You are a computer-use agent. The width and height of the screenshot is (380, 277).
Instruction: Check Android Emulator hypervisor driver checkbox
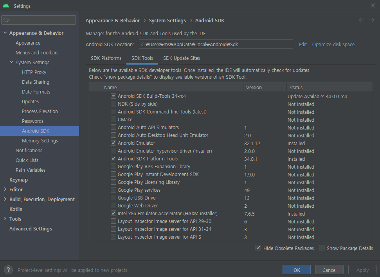[x=113, y=151]
